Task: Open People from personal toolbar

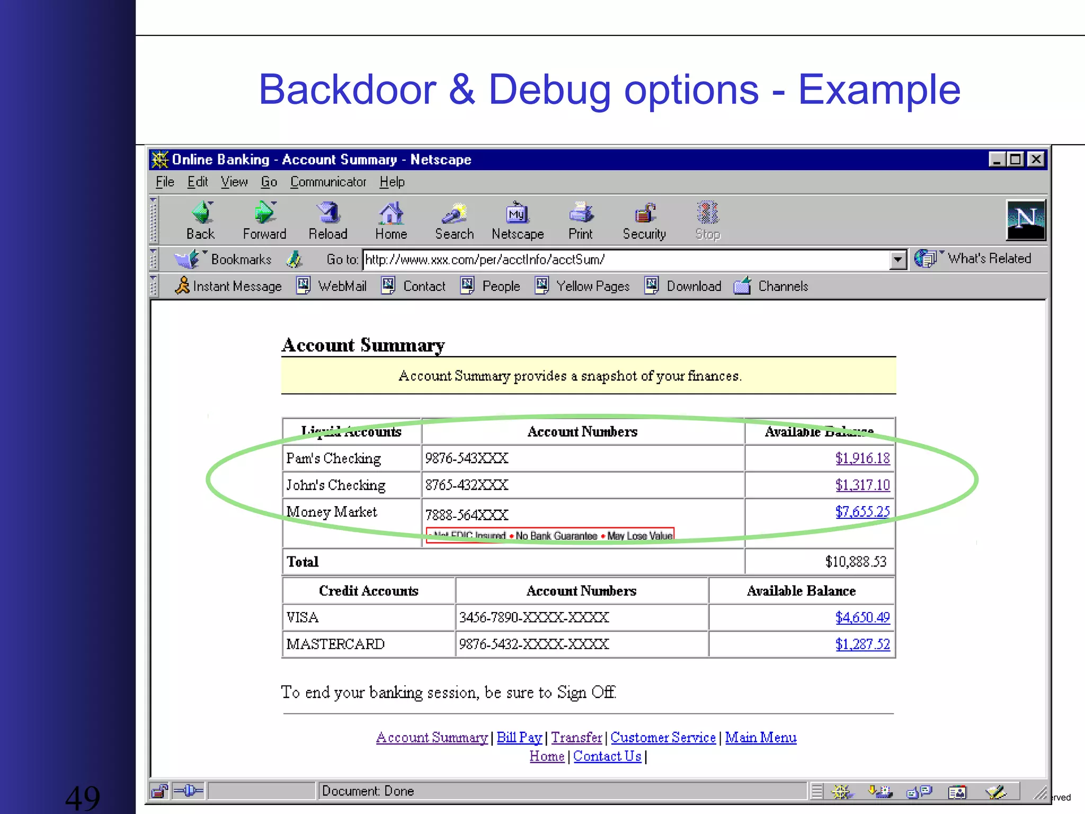Action: coord(490,286)
